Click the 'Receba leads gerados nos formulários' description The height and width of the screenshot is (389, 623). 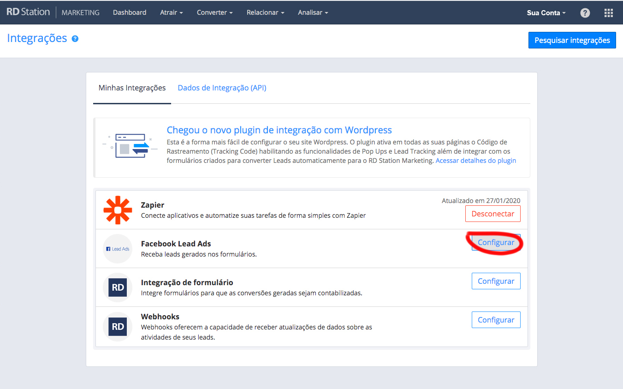[199, 254]
